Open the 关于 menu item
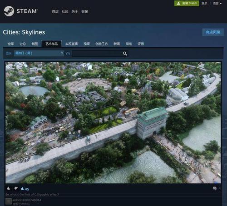This screenshot has height=206, width=227. (75, 11)
